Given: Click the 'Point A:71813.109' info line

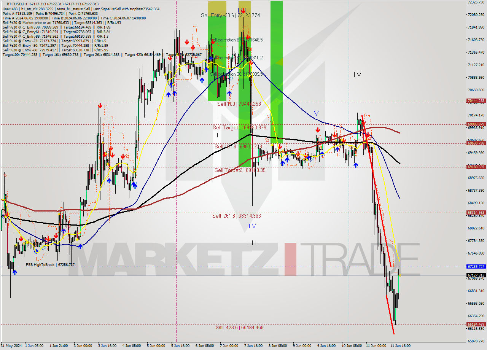Looking at the screenshot, I should coord(50,13).
